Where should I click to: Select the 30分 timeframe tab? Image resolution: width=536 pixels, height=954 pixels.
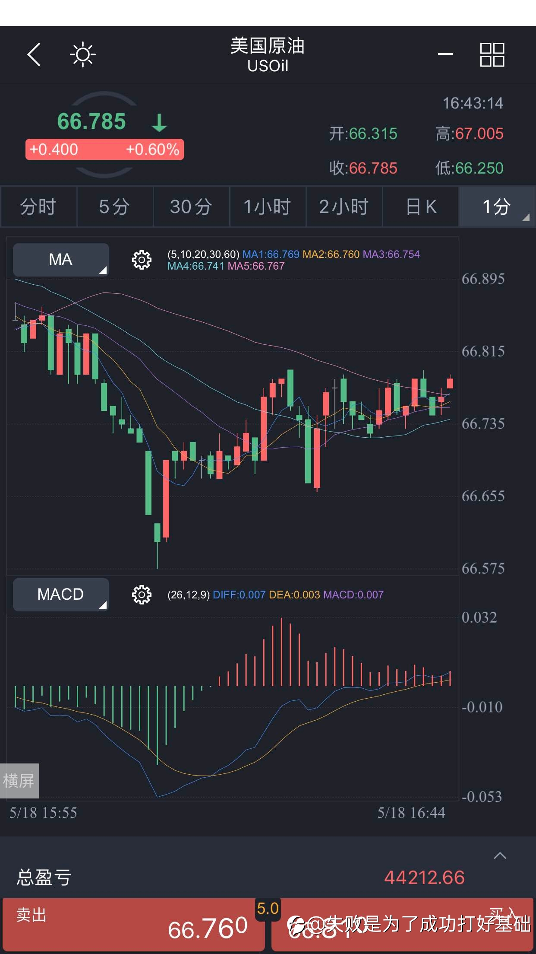coord(191,207)
